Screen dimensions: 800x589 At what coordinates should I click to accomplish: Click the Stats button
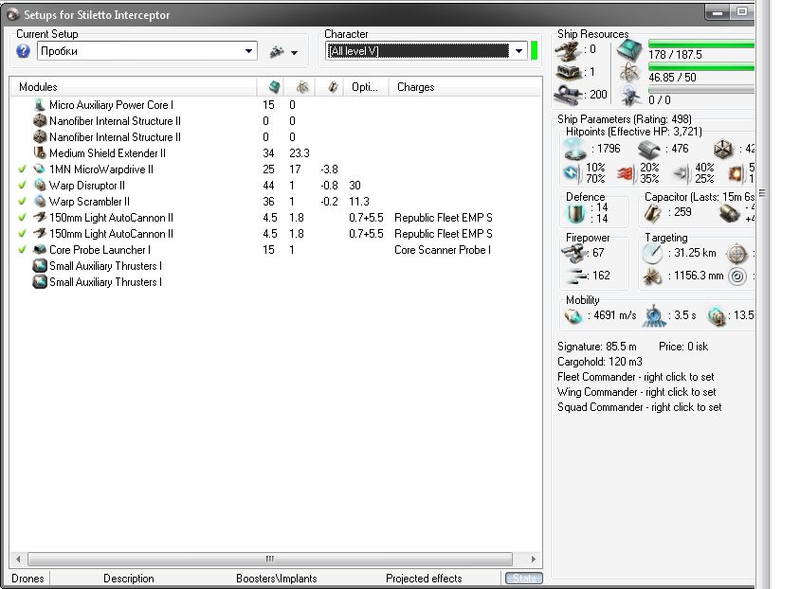pos(523,579)
